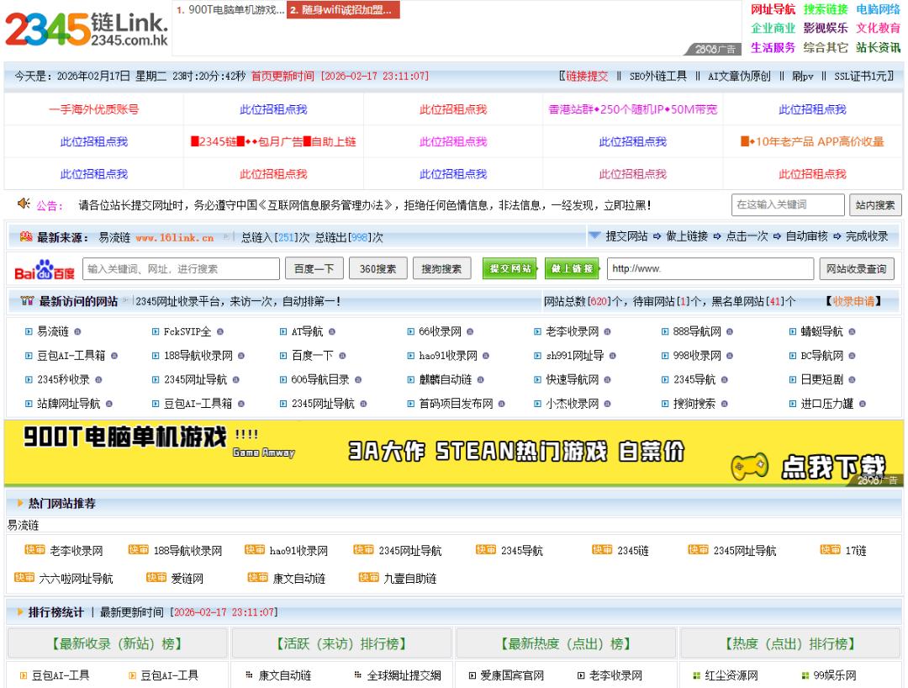908x688 pixels.
Task: Open the 网址导航 category in top menu
Action: tap(773, 9)
